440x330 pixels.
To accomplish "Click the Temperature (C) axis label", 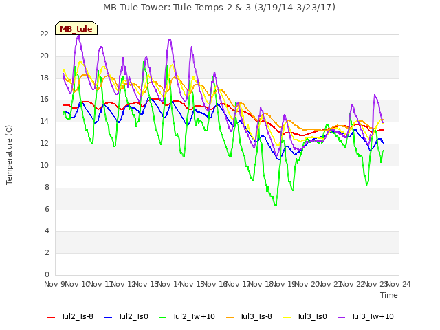I will coord(9,155).
